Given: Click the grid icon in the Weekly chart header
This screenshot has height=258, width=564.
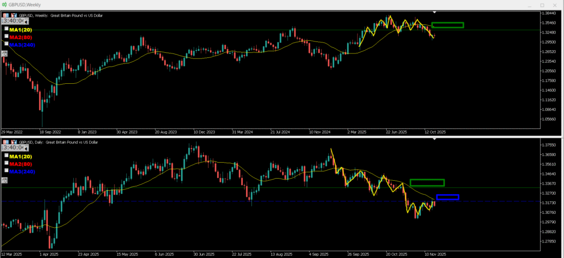Looking at the screenshot, I should pyautogui.click(x=6, y=15).
